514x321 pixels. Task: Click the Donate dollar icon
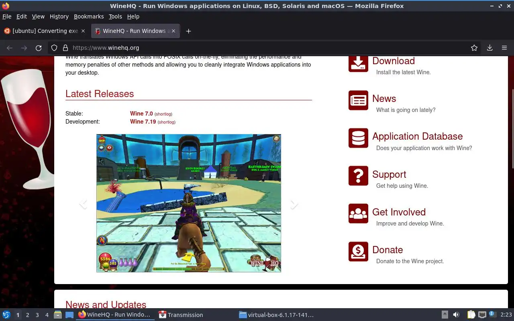[x=358, y=252]
